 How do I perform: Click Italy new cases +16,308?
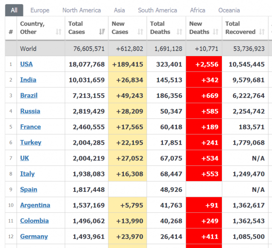click(130, 174)
